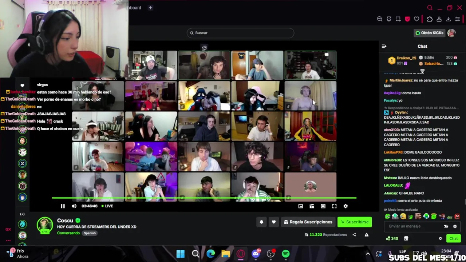Open the channel shop icon
This screenshot has height=262, width=466.
click(406, 238)
